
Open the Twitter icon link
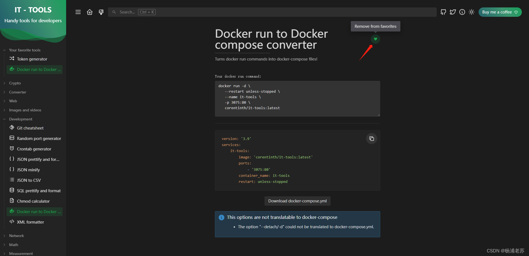point(453,12)
